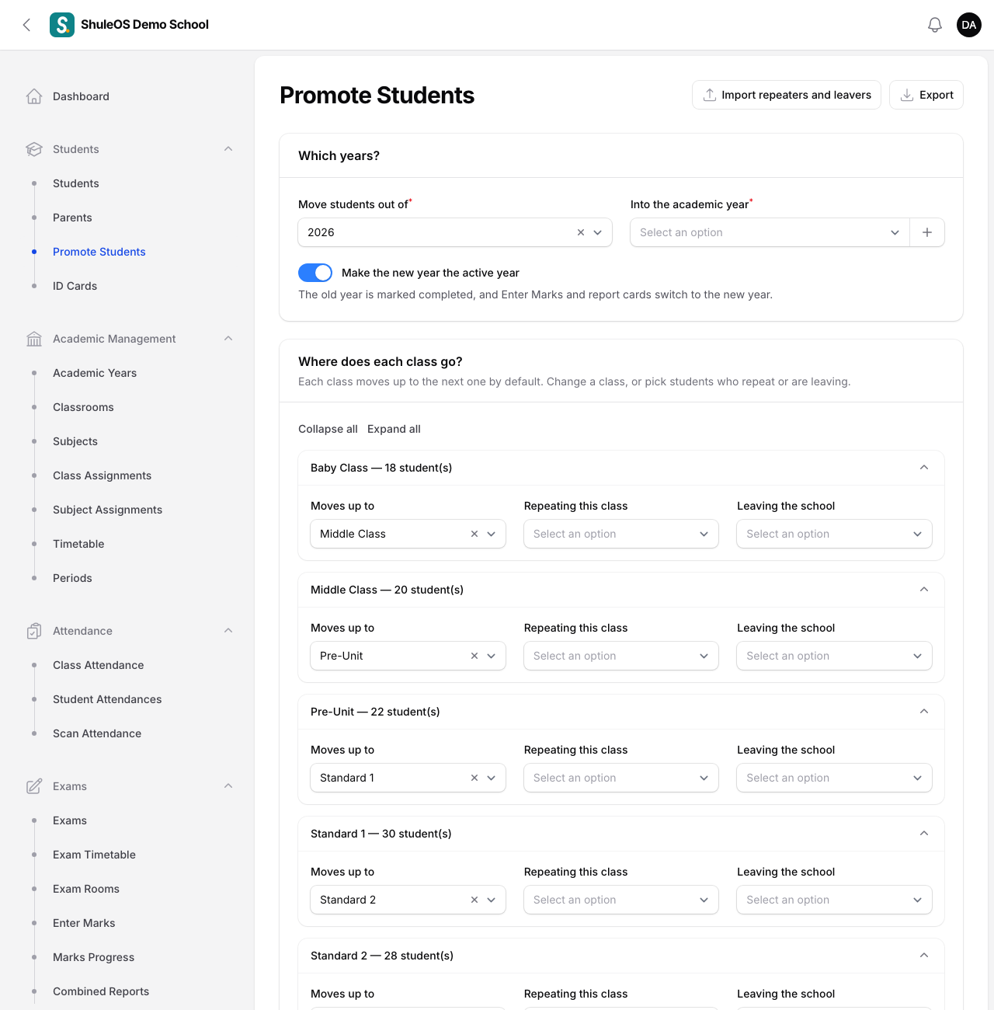The height and width of the screenshot is (1010, 994).
Task: Open Repeating this class dropdown for Baby Class
Action: [621, 534]
